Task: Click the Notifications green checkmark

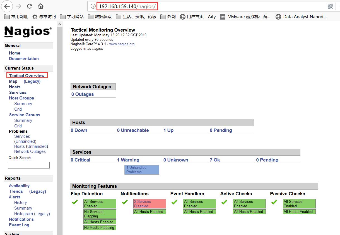Action: pos(125,202)
